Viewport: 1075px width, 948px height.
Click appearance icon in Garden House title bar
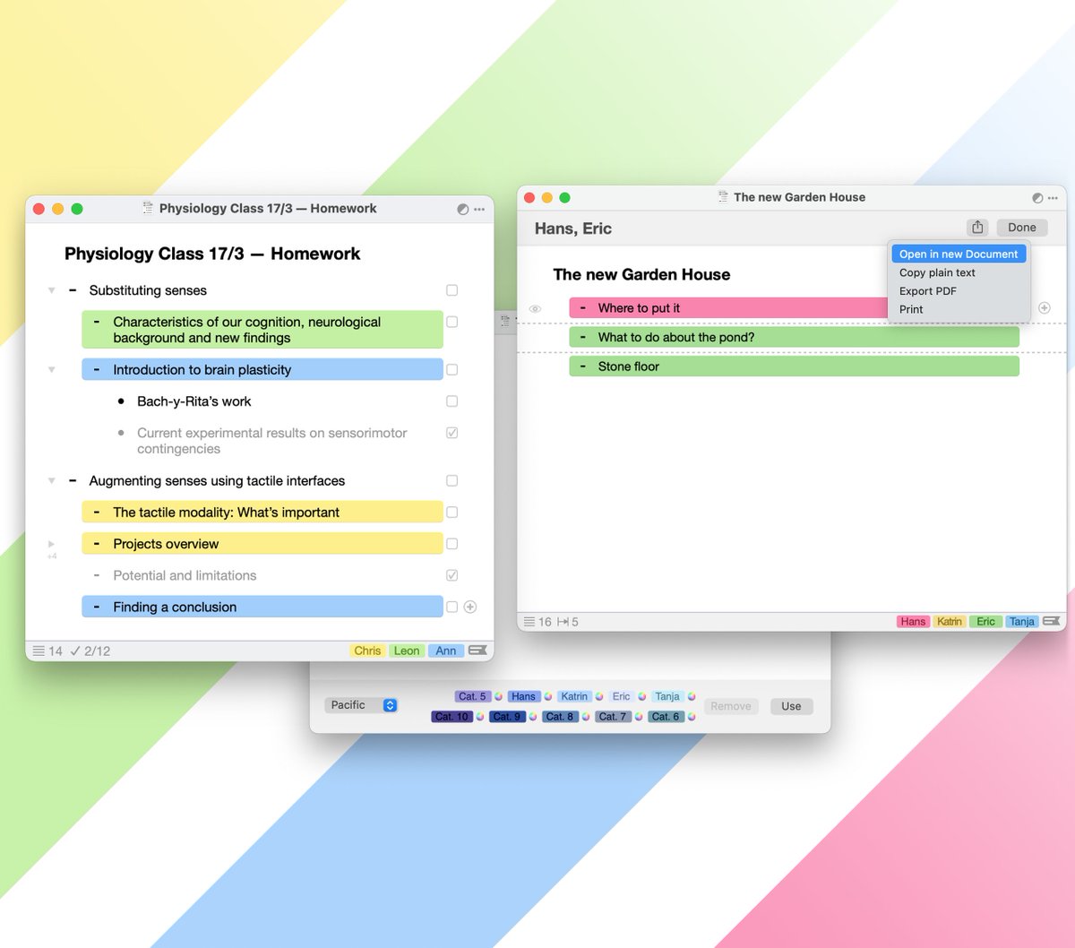1037,198
